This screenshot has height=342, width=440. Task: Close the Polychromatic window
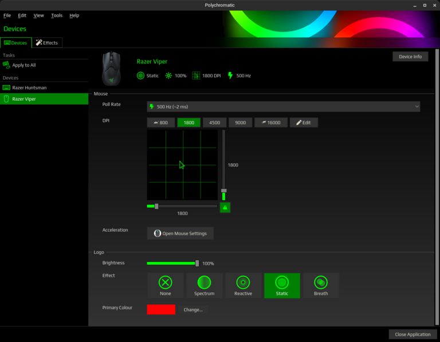point(435,5)
